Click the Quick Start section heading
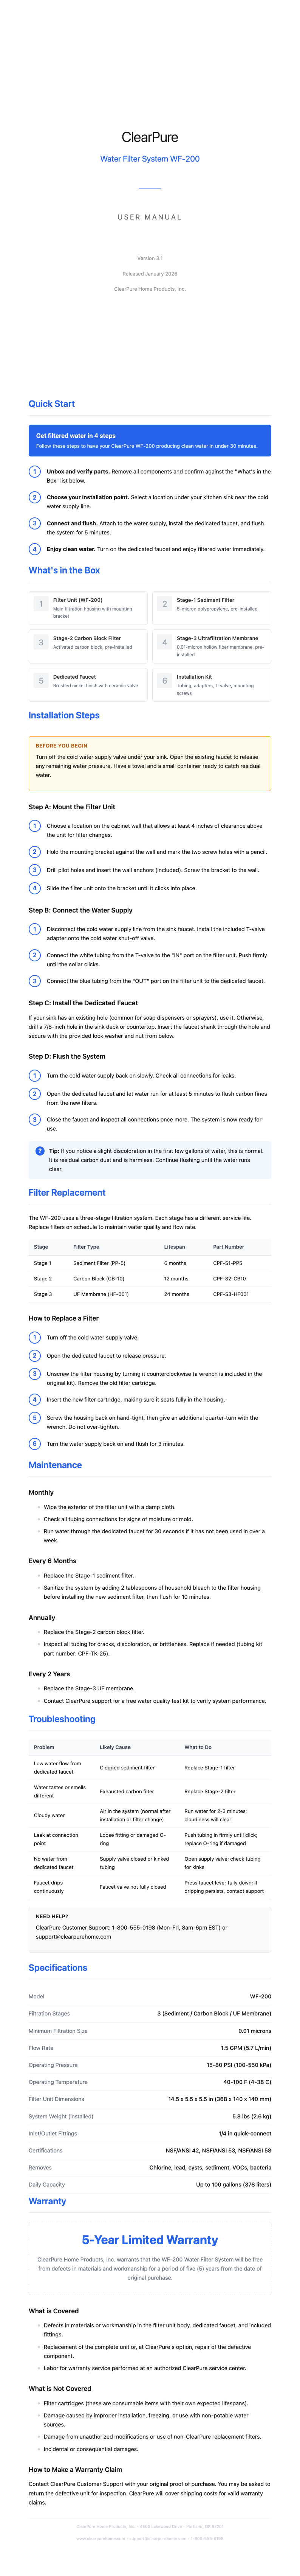The image size is (300, 2576). 52,404
